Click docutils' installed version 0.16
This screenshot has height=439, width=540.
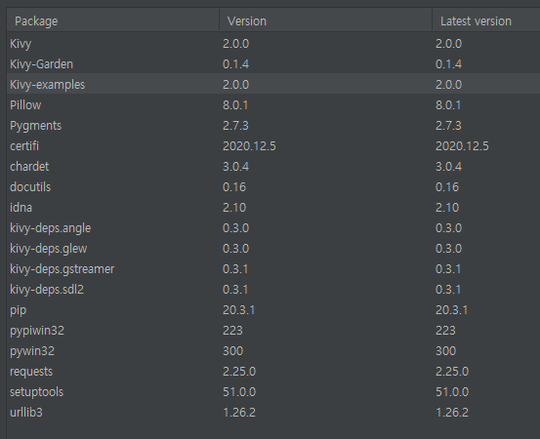point(234,186)
